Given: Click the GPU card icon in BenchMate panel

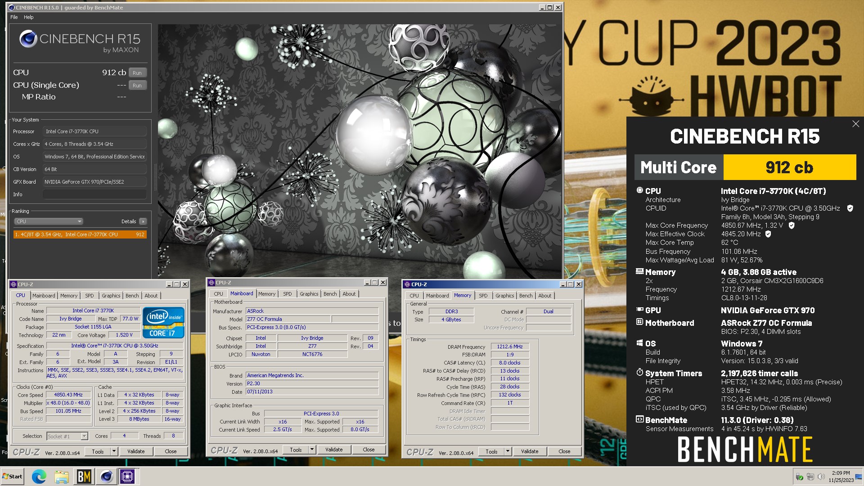Looking at the screenshot, I should (x=639, y=310).
